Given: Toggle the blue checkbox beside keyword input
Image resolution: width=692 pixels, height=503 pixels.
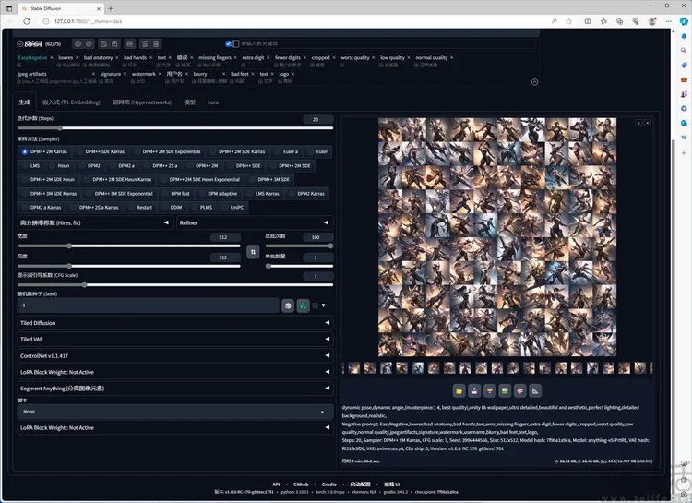Looking at the screenshot, I should (x=229, y=43).
